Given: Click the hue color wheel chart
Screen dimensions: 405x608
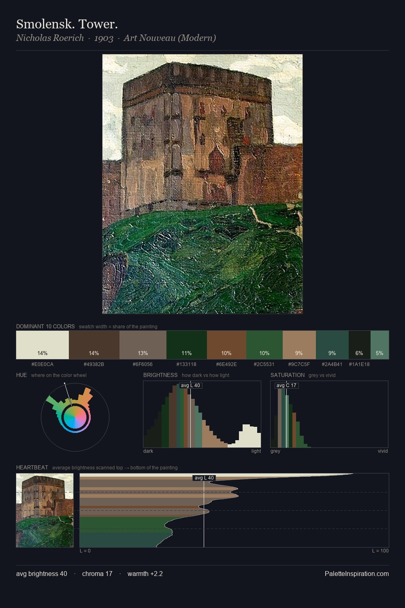Looking at the screenshot, I should [x=75, y=417].
